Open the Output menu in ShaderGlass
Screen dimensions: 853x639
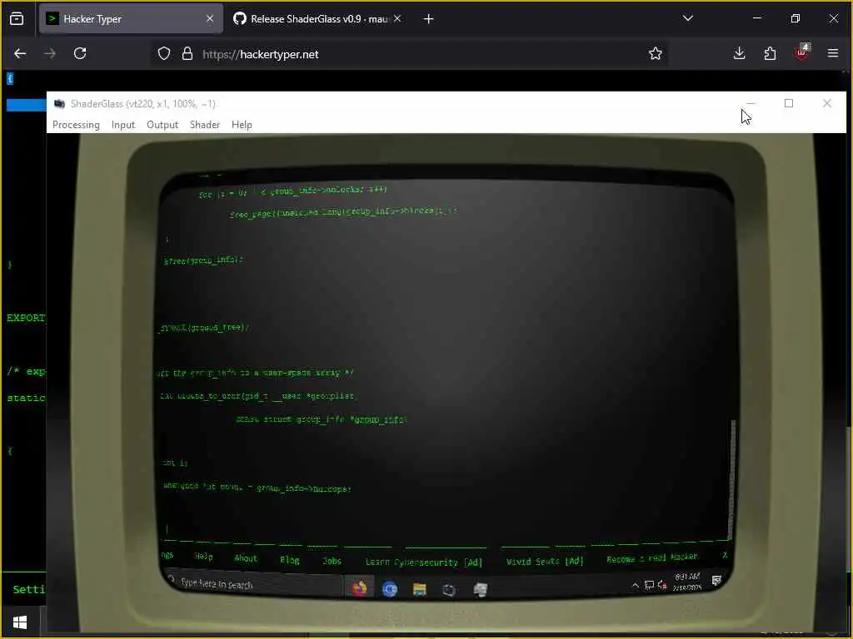point(162,125)
